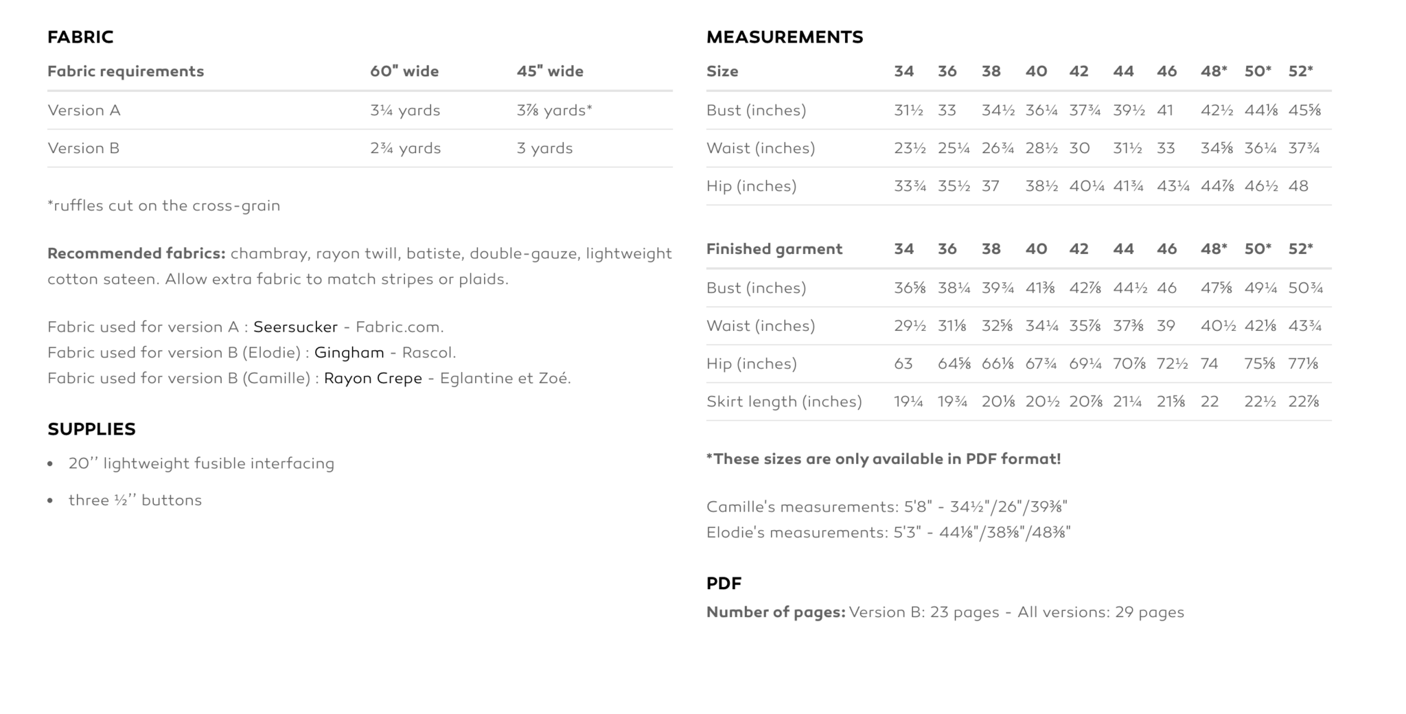
Task: Click the PDF section heading
Action: tap(724, 584)
